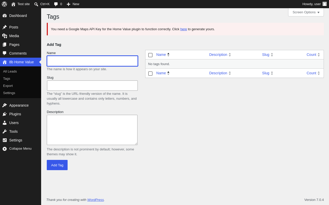Click the Users person icon

pyautogui.click(x=5, y=123)
